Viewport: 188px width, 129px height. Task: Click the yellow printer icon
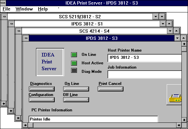click(x=175, y=98)
